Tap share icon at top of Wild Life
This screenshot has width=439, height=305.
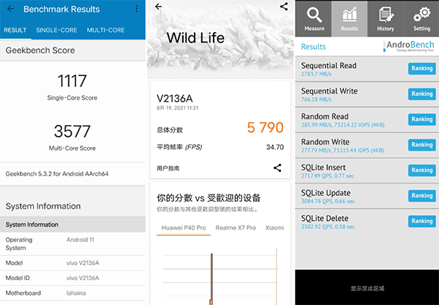(x=284, y=7)
